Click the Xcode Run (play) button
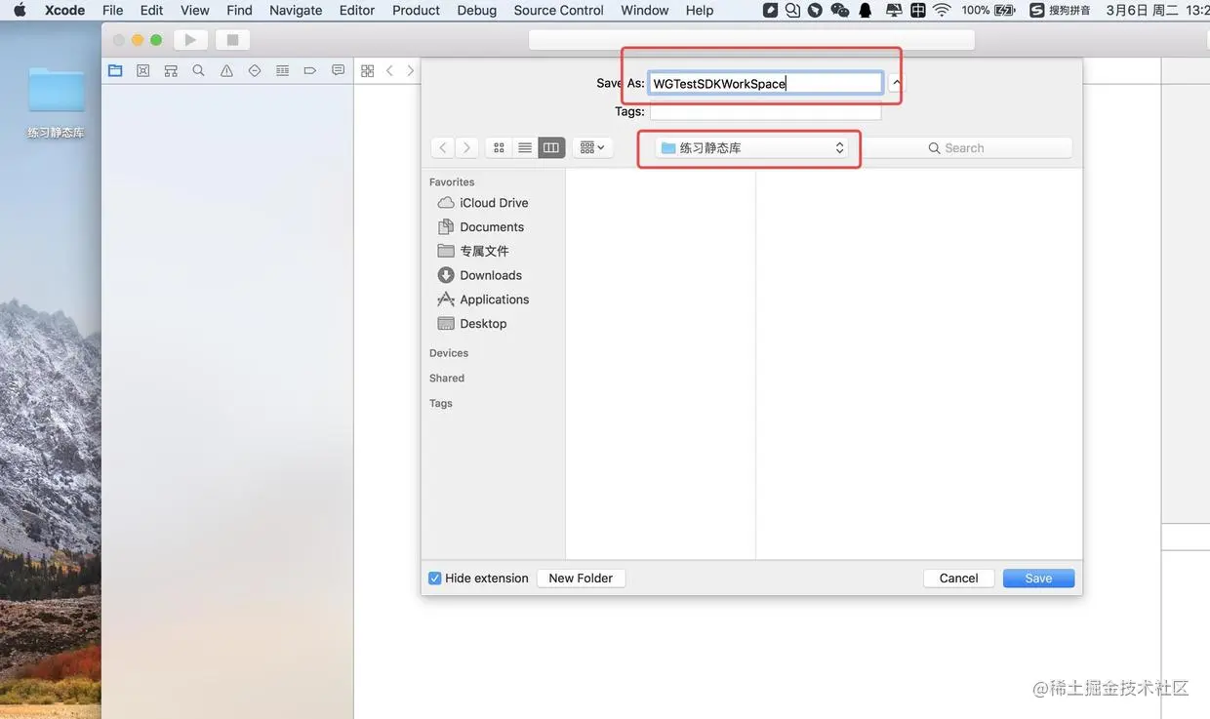The image size is (1210, 719). [190, 40]
